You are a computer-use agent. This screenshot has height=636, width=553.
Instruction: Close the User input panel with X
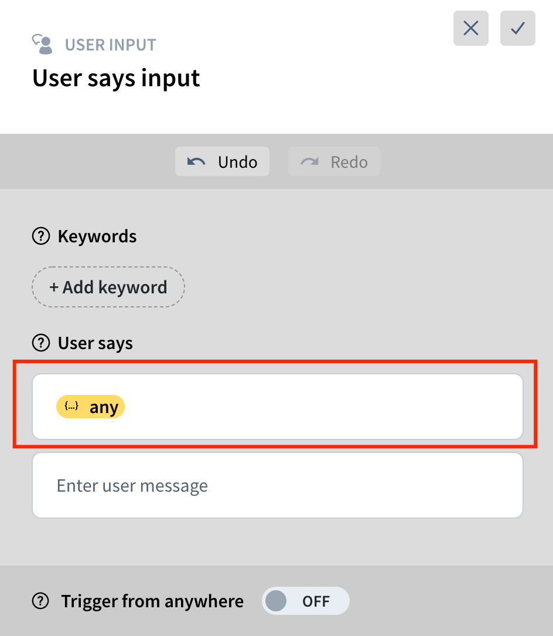pyautogui.click(x=471, y=28)
